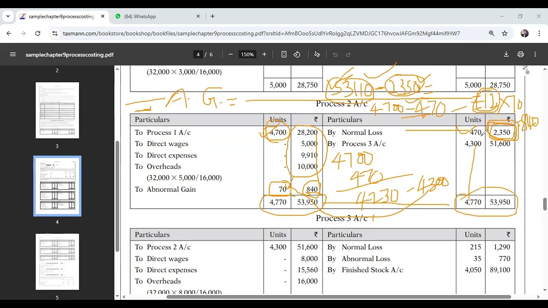
Task: Click the '15,560' amount cell
Action: click(x=307, y=270)
